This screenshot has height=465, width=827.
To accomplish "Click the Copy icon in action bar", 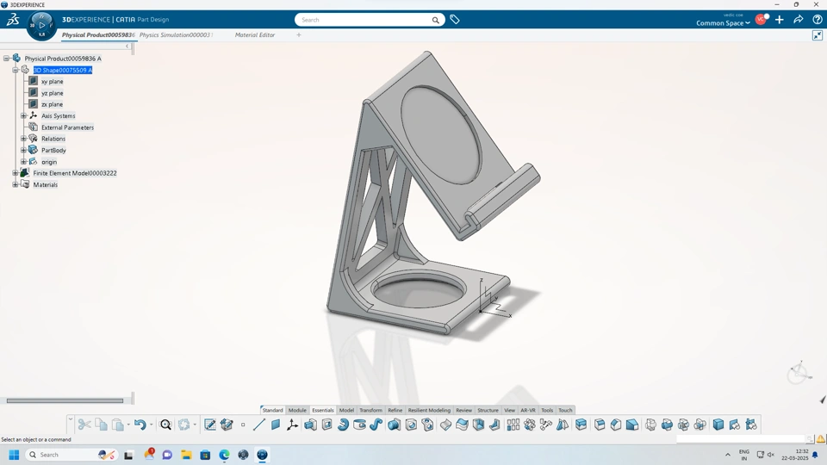I will click(x=102, y=425).
